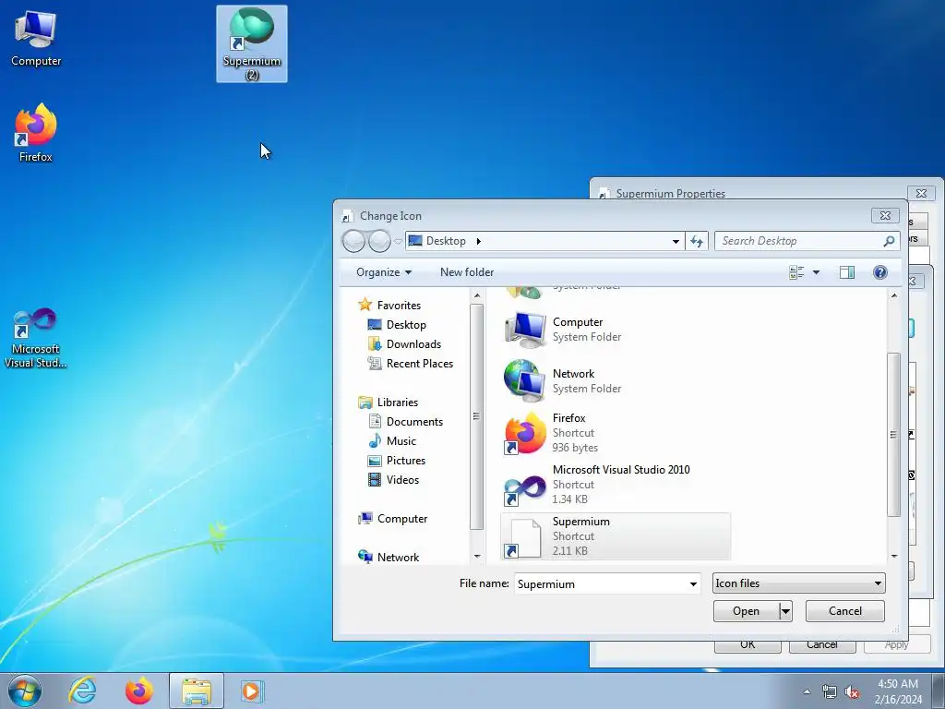Select the Computer System Folder item
Viewport: 945px width, 709px height.
[x=615, y=330]
